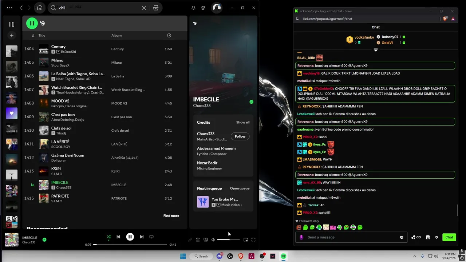Open Discord on the taskbar

click(x=220, y=256)
